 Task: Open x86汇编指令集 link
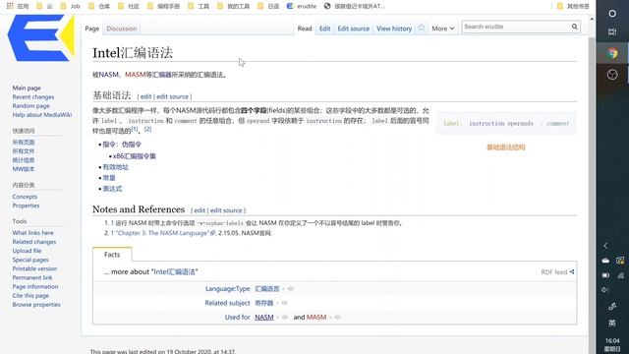point(134,156)
